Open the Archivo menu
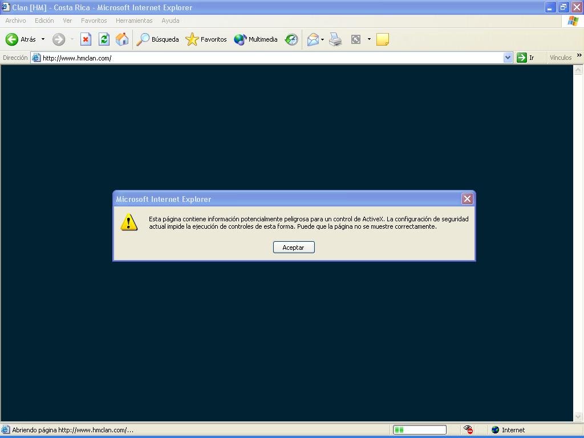 (x=15, y=21)
